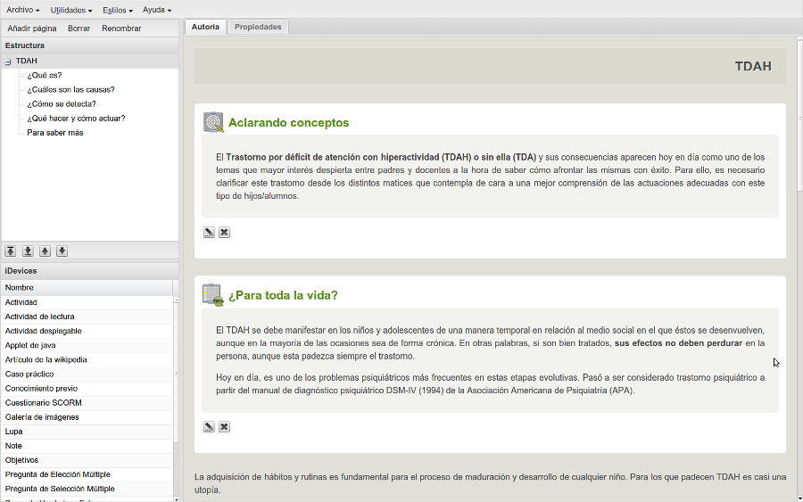Collapse the TDAH root node in Estructura
The image size is (803, 502).
coord(7,62)
